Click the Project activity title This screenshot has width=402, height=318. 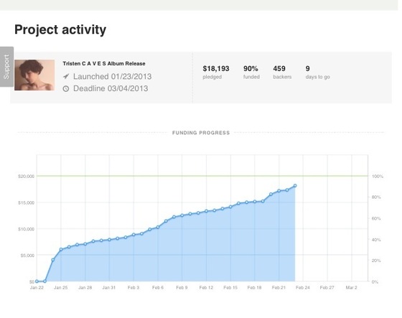[x=60, y=30]
